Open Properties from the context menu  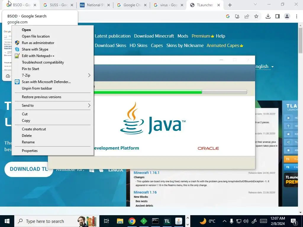tap(53, 151)
